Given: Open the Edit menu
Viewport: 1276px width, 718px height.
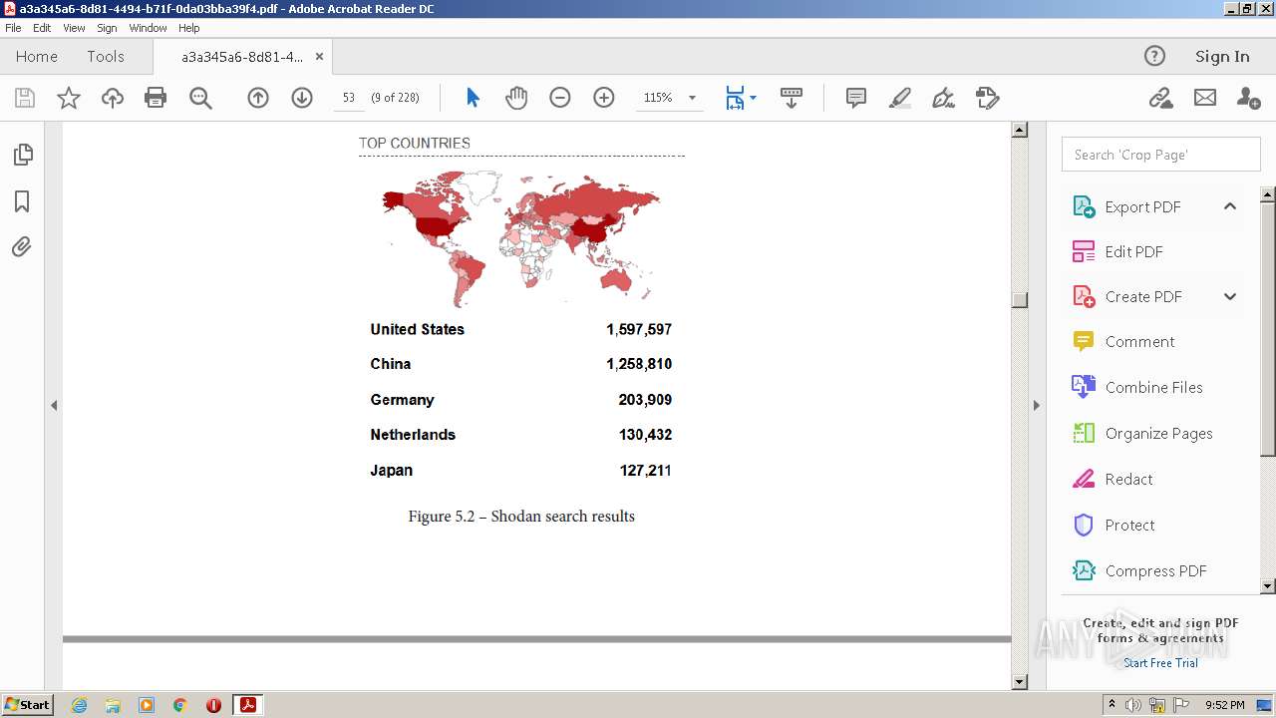Looking at the screenshot, I should tap(42, 28).
